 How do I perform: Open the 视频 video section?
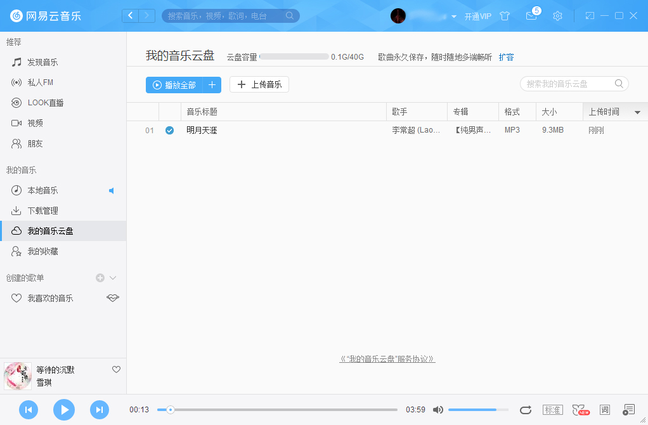[x=36, y=123]
